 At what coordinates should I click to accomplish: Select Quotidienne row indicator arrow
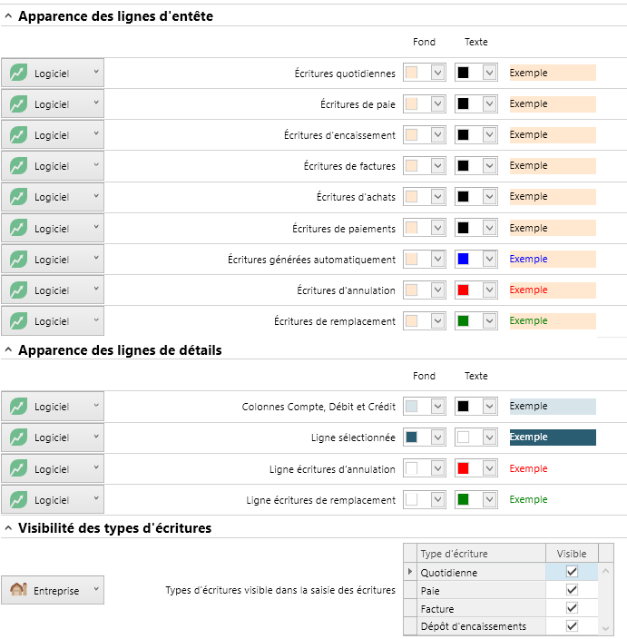410,571
